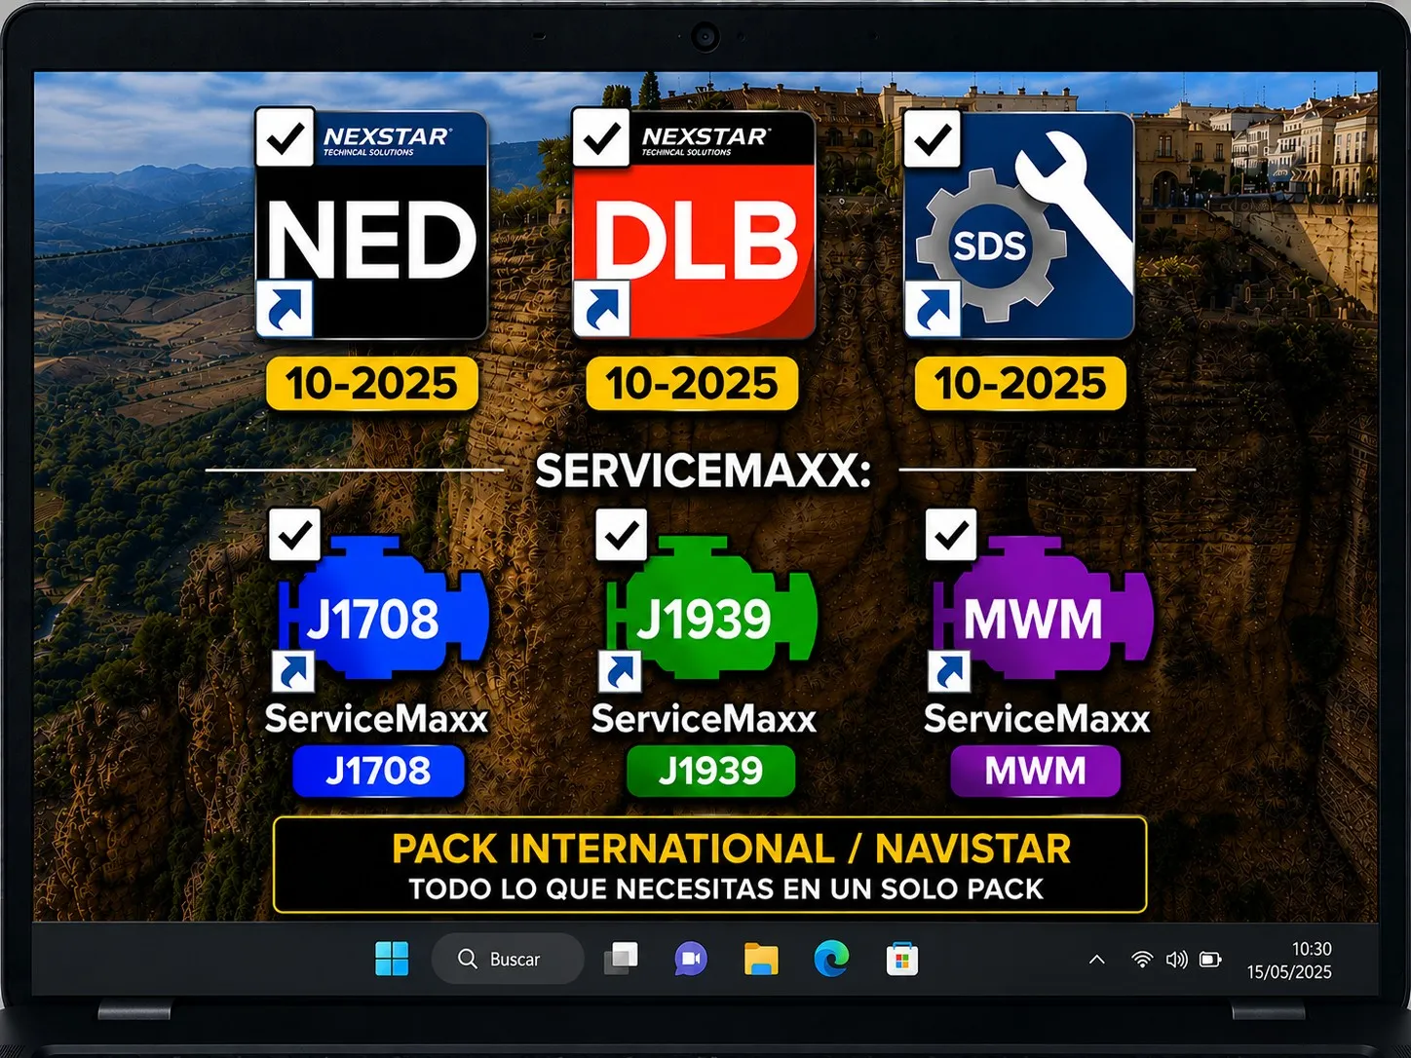The image size is (1411, 1058).
Task: Click the 10-2025 badge under DLB
Action: click(x=692, y=383)
